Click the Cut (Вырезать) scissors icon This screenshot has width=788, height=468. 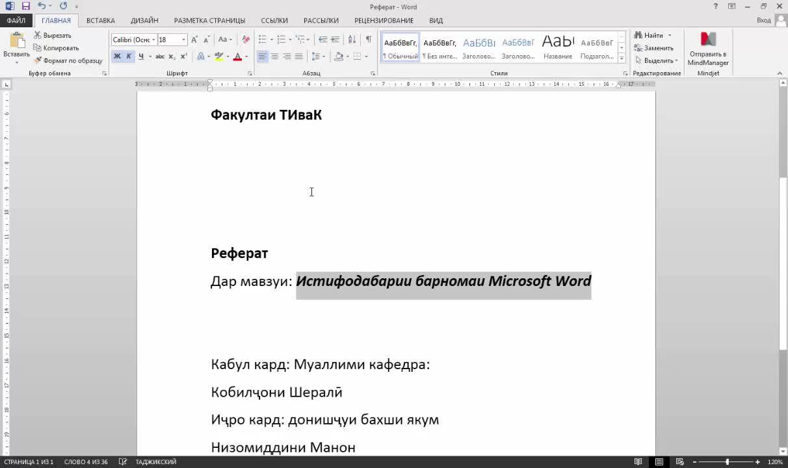pyautogui.click(x=38, y=36)
